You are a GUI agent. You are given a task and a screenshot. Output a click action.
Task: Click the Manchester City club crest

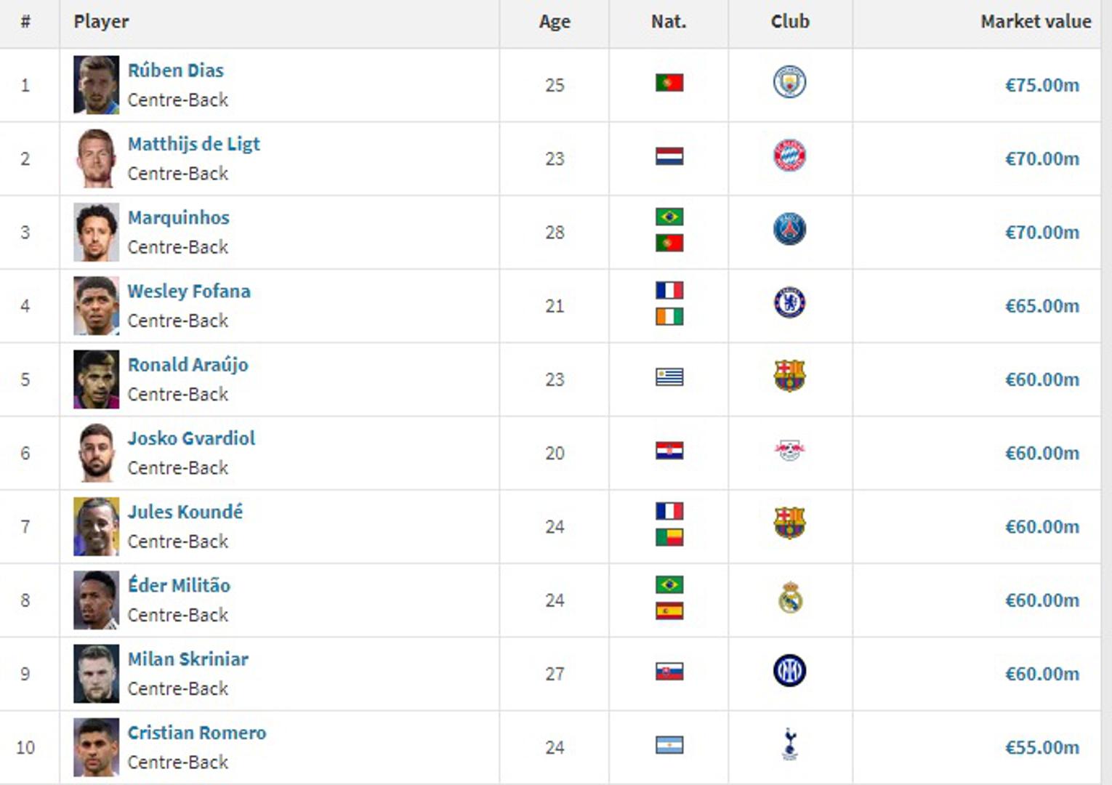coord(789,83)
